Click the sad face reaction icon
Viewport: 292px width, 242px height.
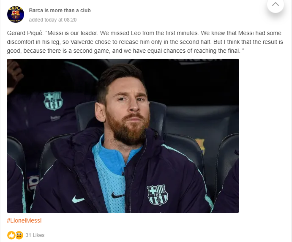coord(19,235)
